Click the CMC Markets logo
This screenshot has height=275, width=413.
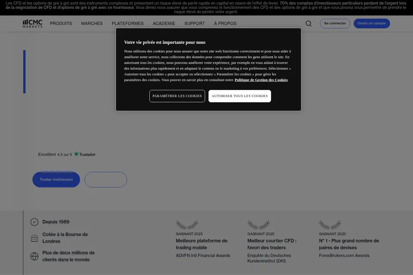pos(32,24)
